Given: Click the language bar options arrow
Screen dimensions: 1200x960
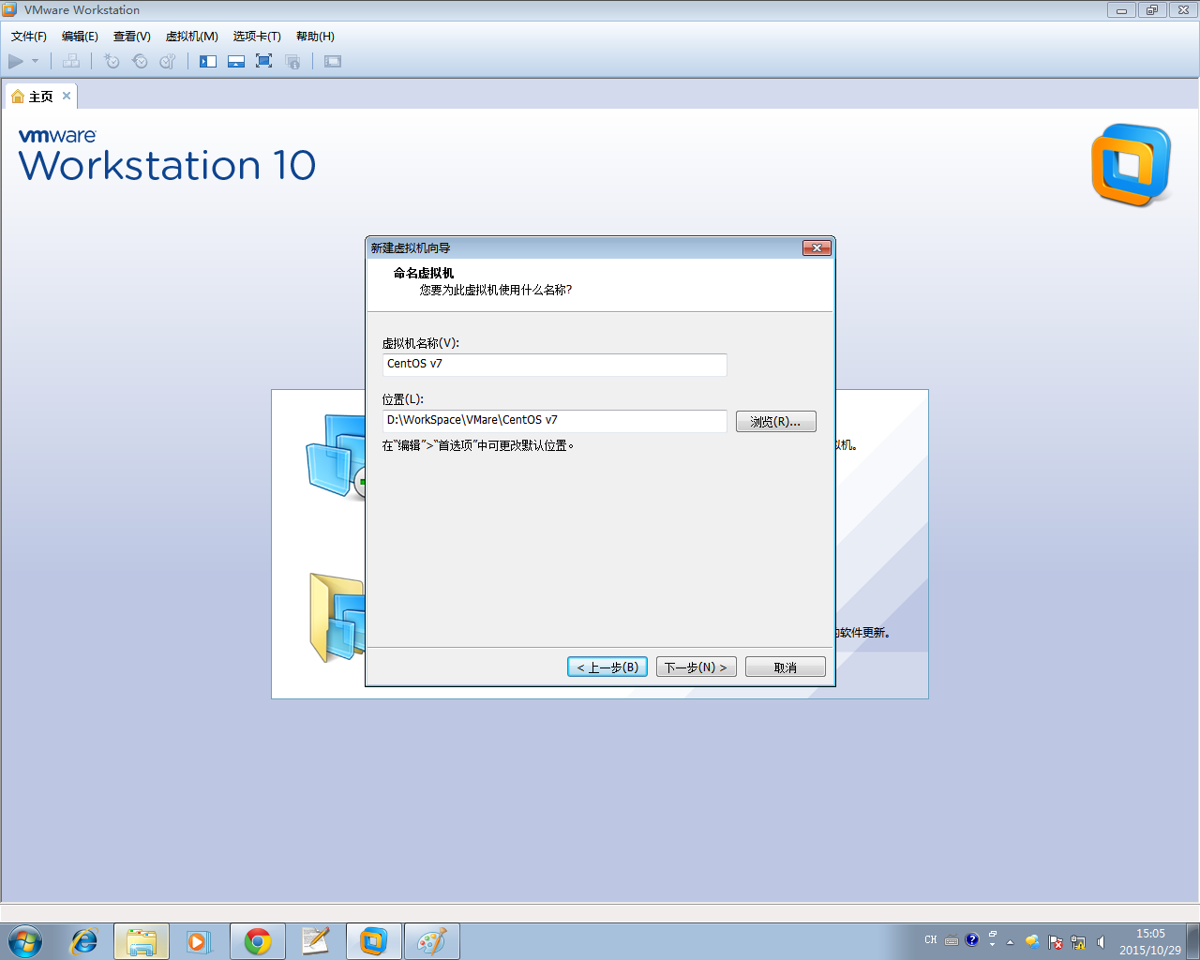Looking at the screenshot, I should [992, 944].
